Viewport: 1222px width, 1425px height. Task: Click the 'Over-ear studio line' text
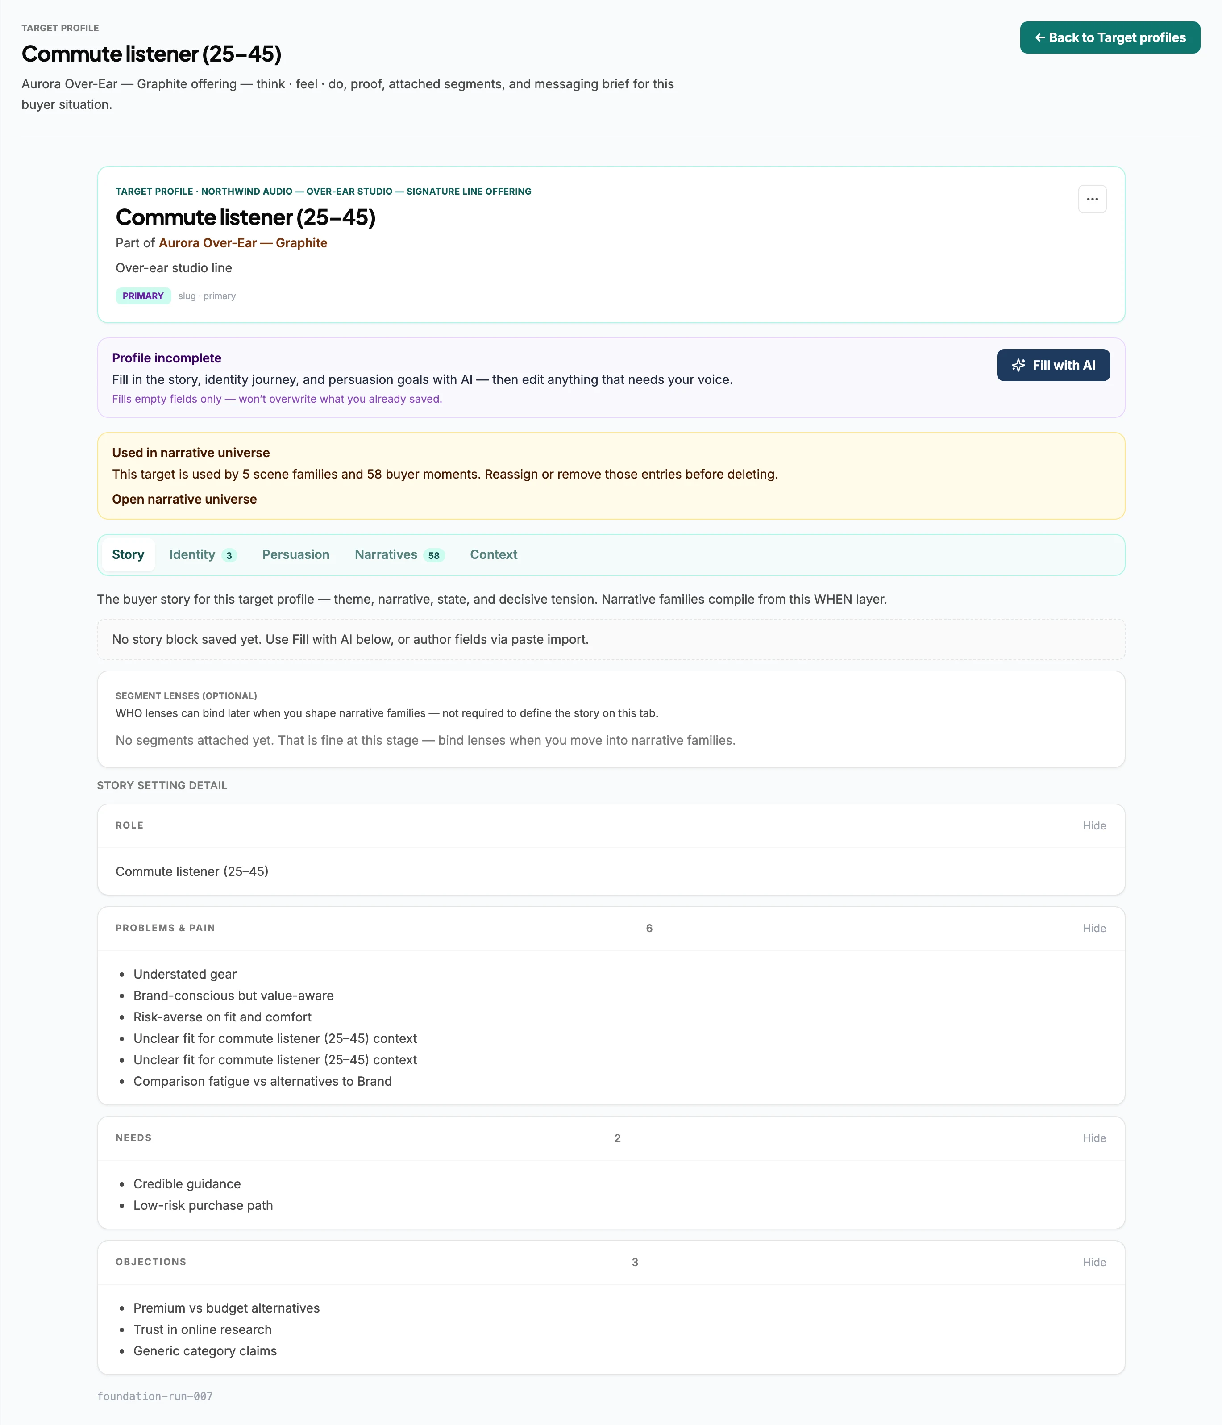[174, 268]
